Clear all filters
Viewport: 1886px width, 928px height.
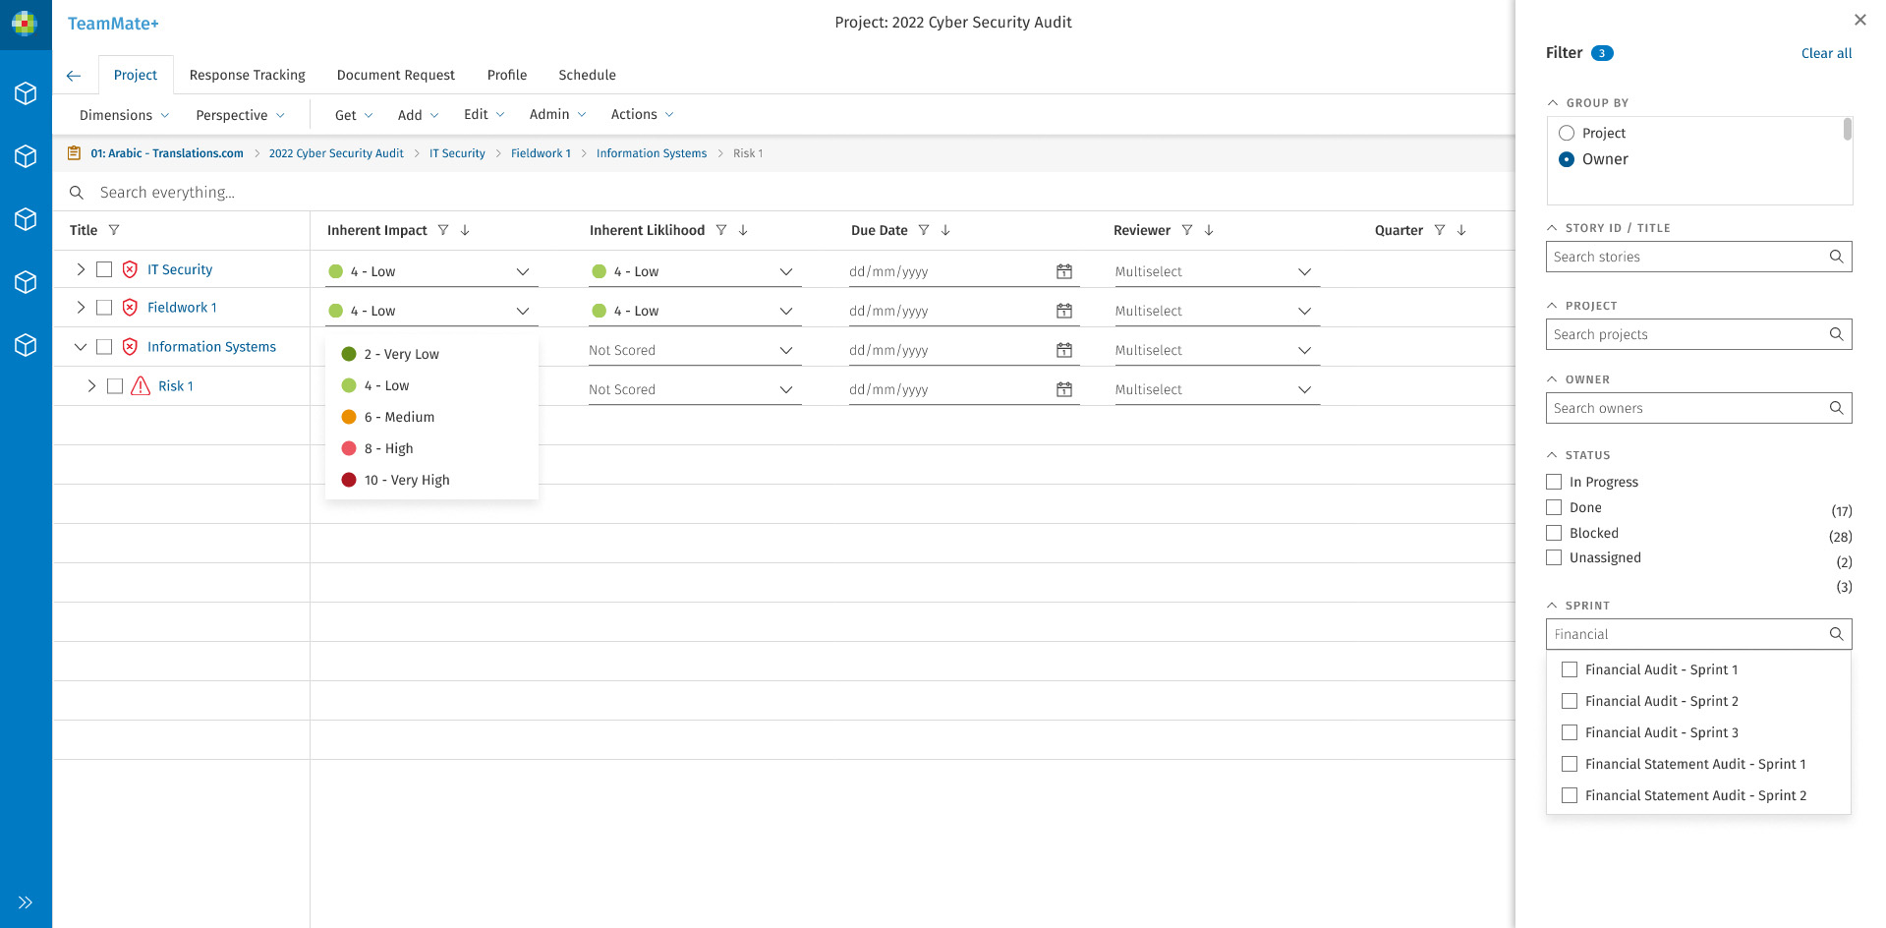point(1825,53)
